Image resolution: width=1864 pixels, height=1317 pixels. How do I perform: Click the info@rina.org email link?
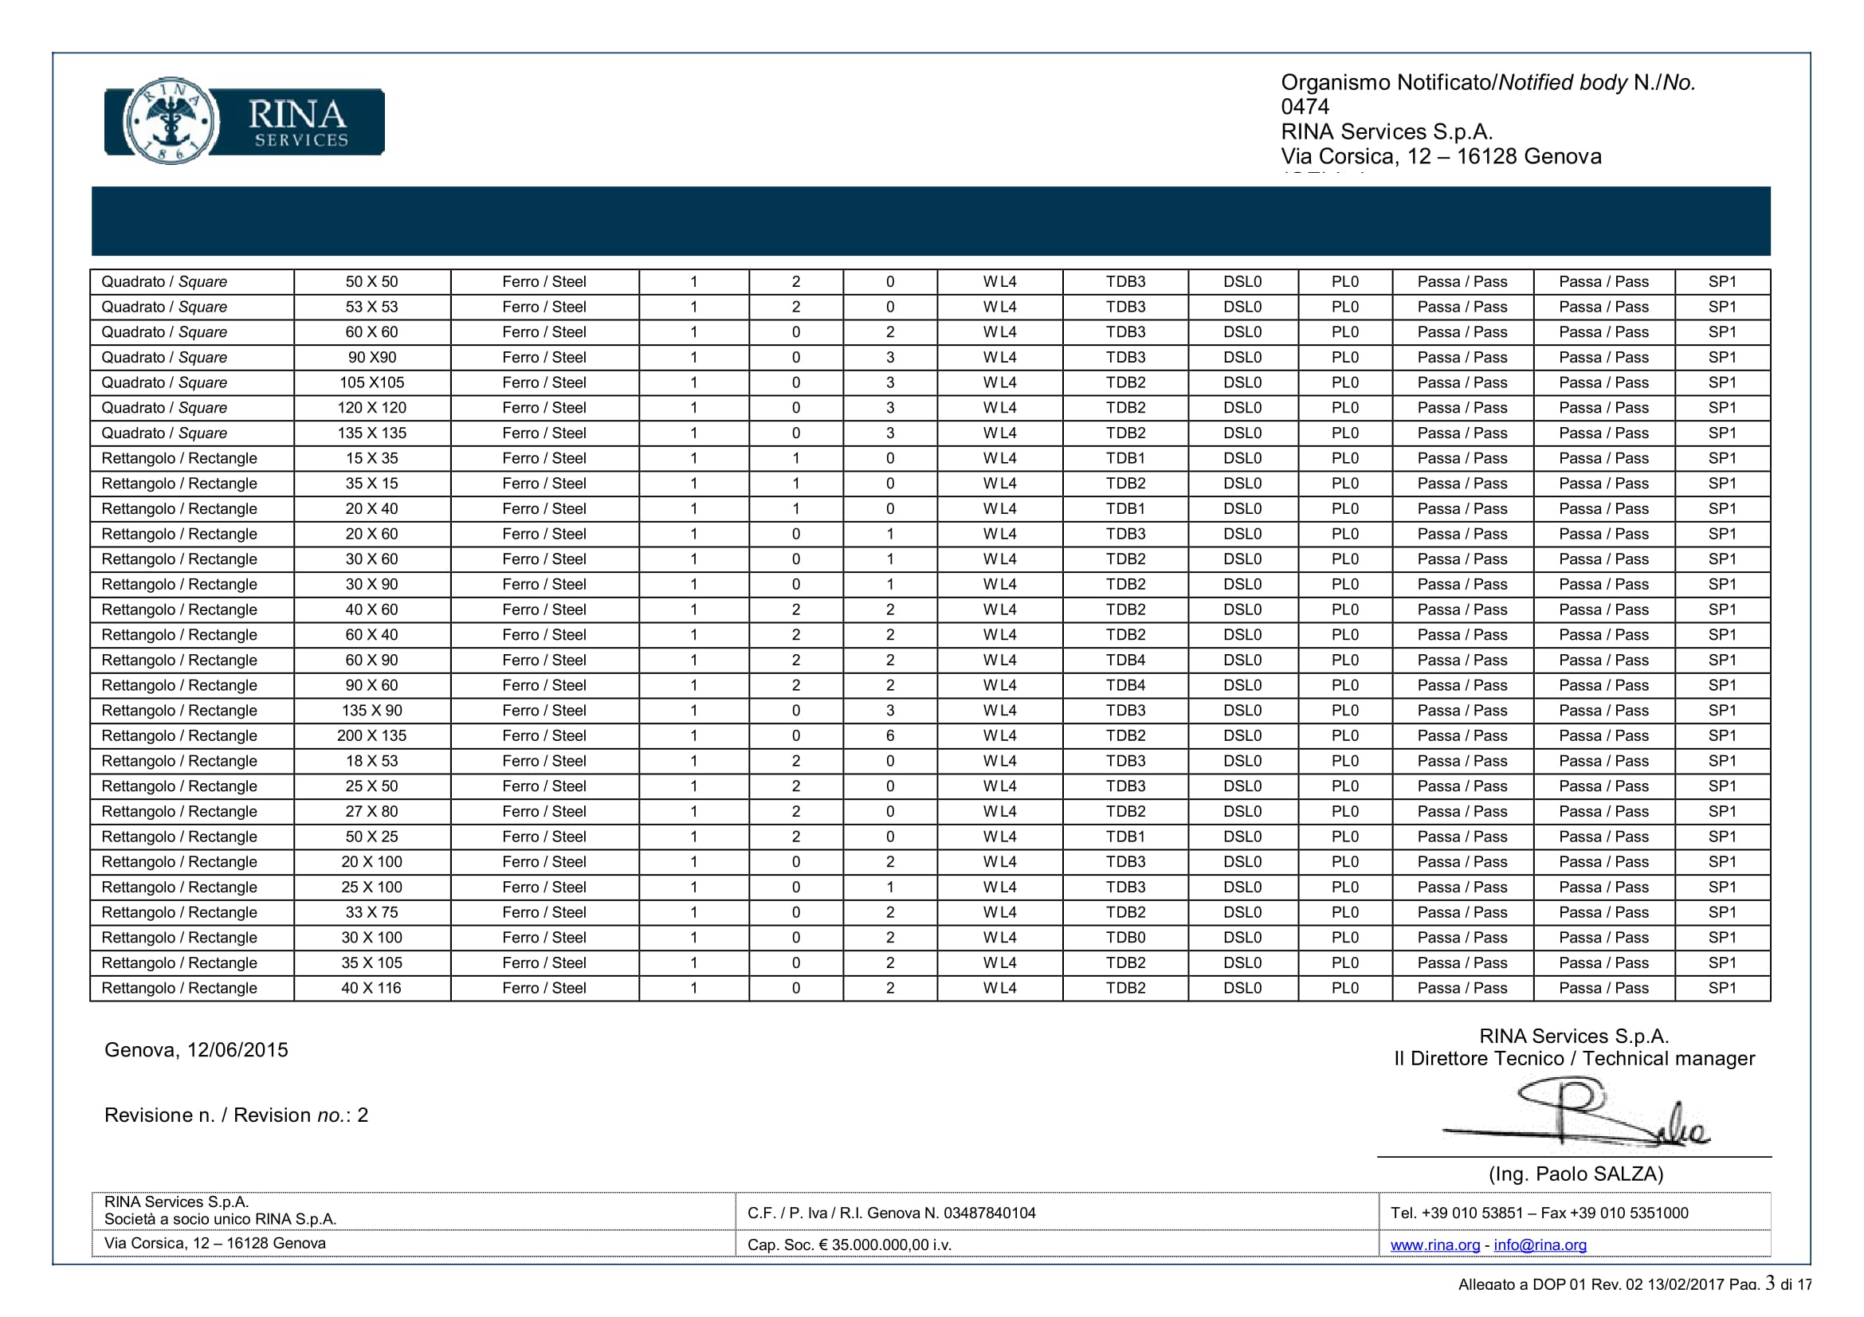pos(1540,1244)
